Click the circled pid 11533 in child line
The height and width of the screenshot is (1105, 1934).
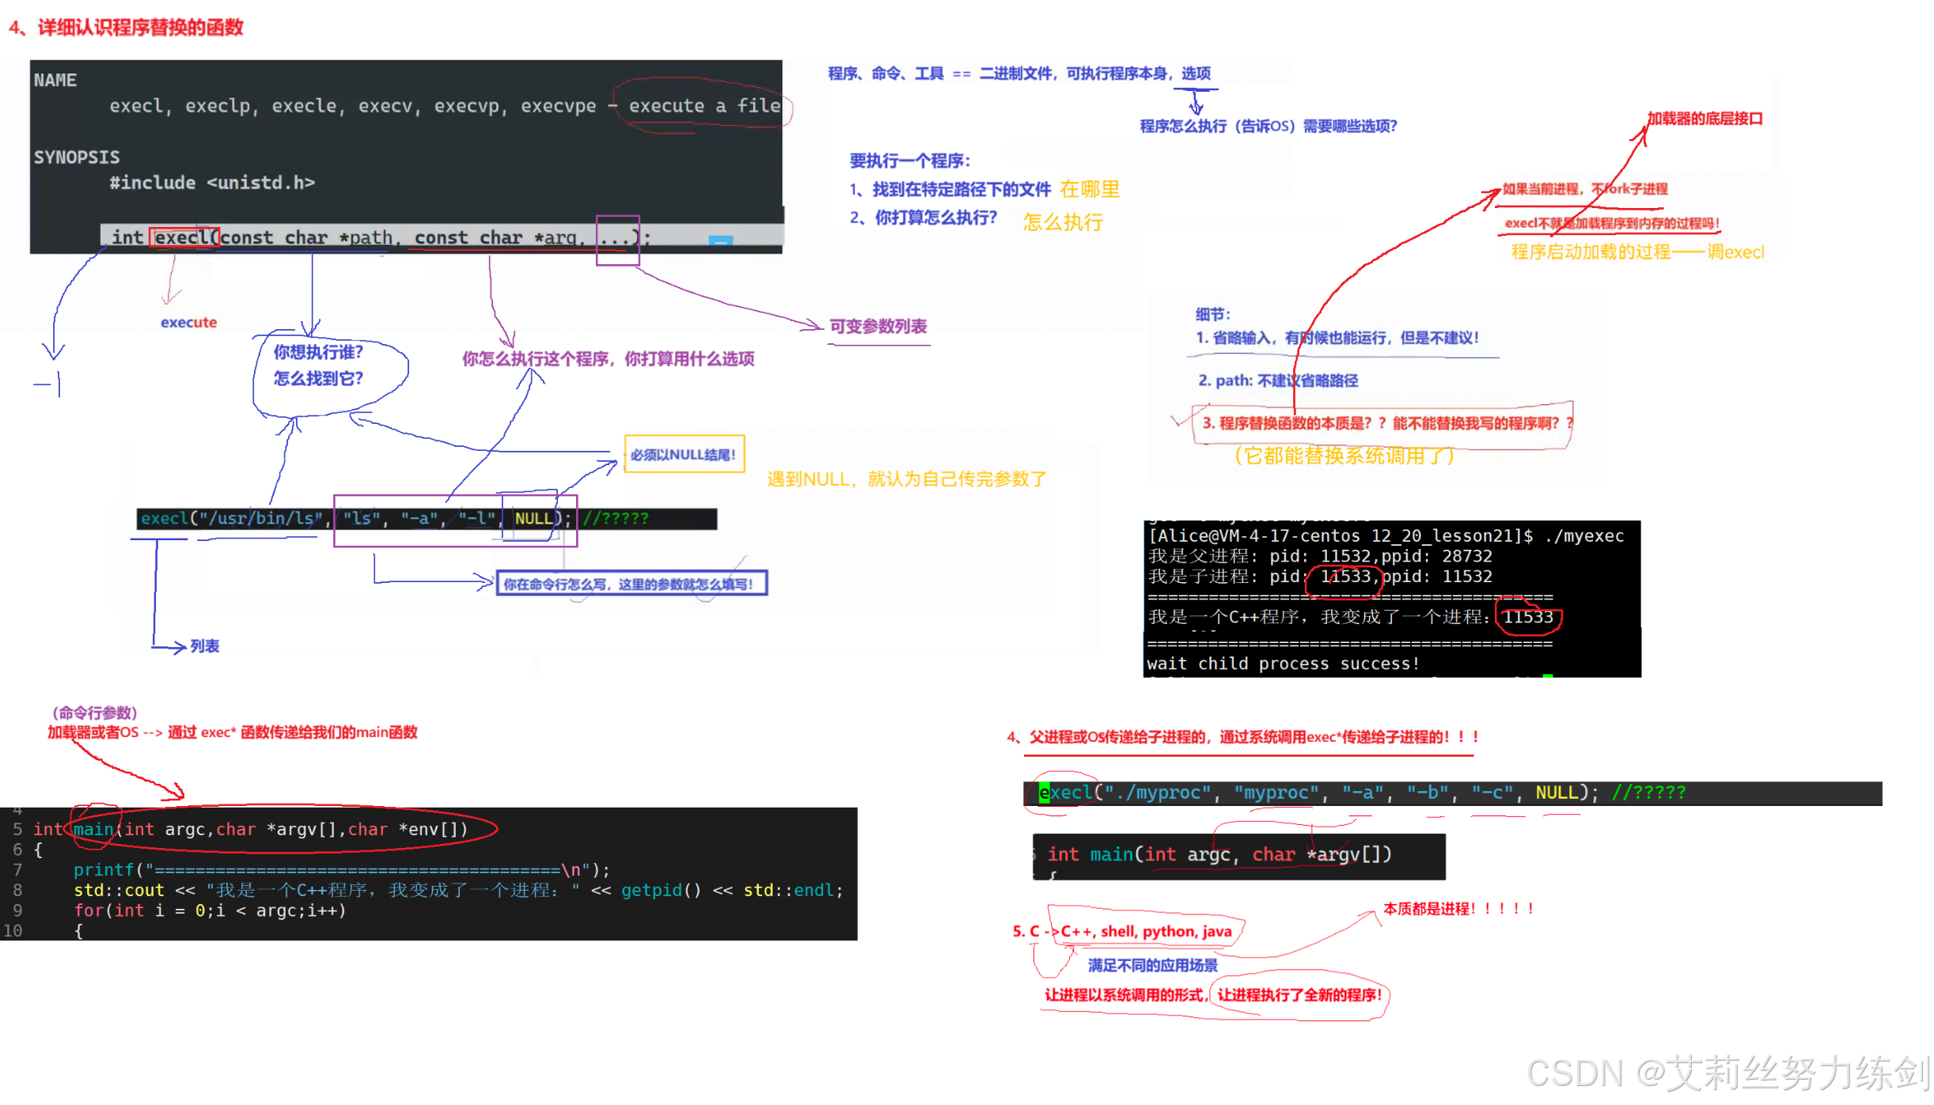click(x=1344, y=577)
